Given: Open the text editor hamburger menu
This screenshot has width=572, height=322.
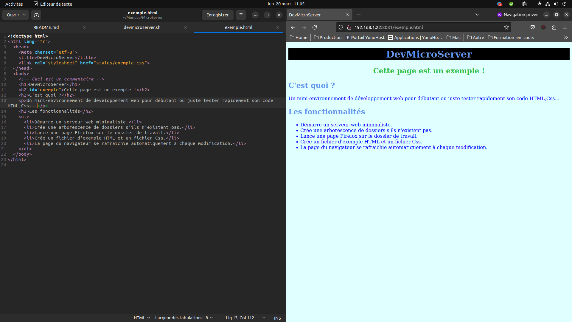Looking at the screenshot, I should [241, 15].
